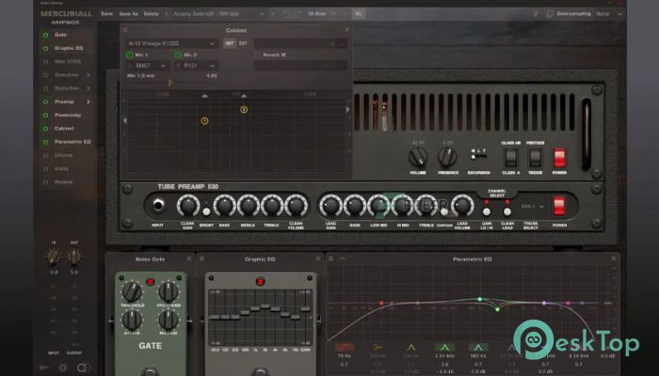
Task: Toggle the Graphic EQ pedal red LED
Action: point(260,281)
